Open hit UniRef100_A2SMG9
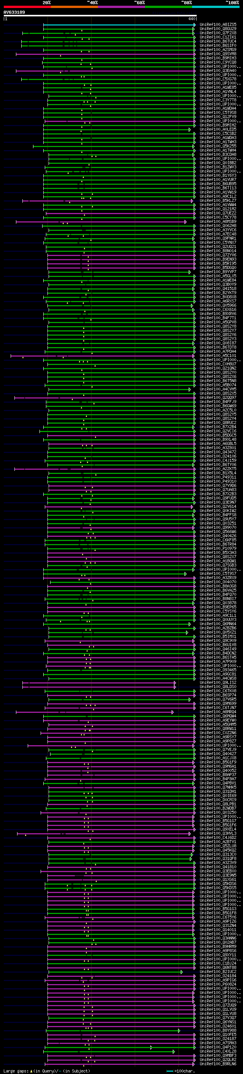Viewport: 243px width, 1074px height. pos(218,50)
